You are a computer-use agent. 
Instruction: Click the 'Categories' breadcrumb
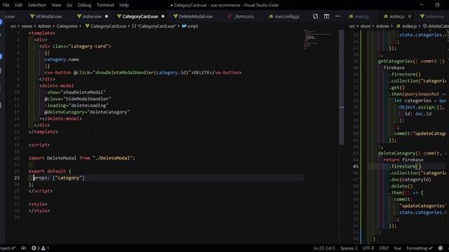[67, 26]
